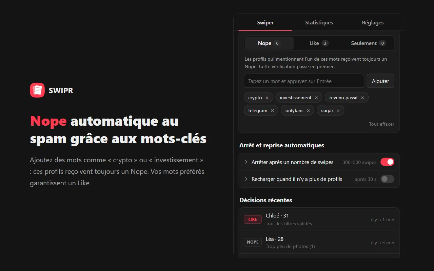This screenshot has height=271, width=434.
Task: Click the Léa · 28 name
Action: click(275, 239)
